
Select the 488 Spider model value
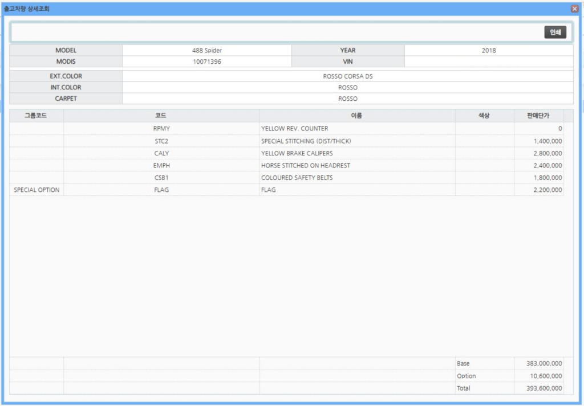point(206,50)
